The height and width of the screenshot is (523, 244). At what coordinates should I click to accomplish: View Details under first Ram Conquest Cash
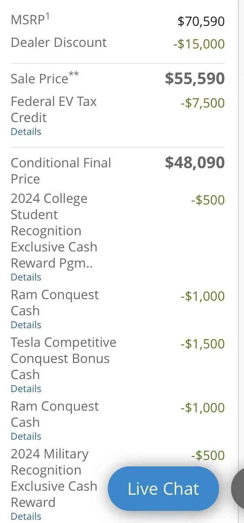pyautogui.click(x=26, y=325)
